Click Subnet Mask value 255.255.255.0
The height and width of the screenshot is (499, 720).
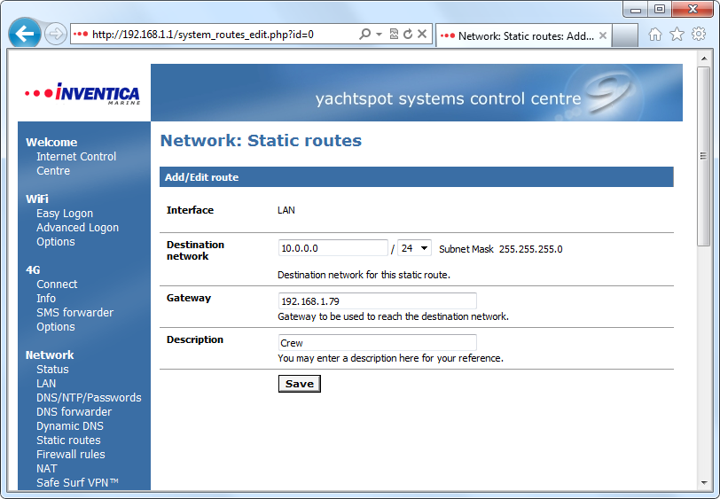click(x=531, y=249)
